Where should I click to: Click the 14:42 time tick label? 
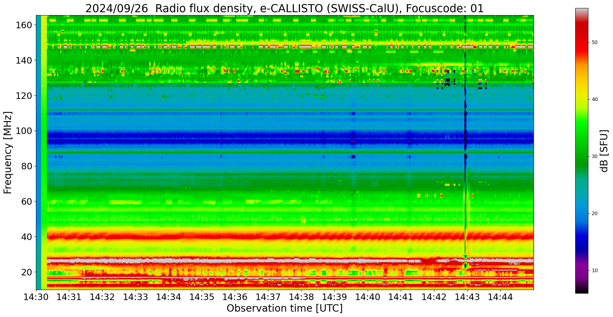click(x=434, y=297)
